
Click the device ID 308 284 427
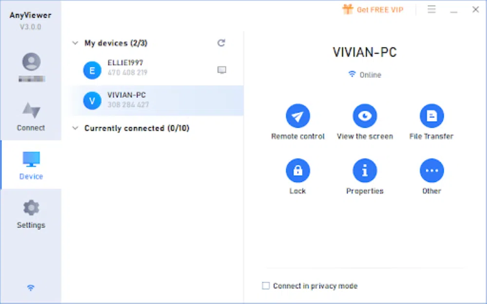click(x=128, y=105)
